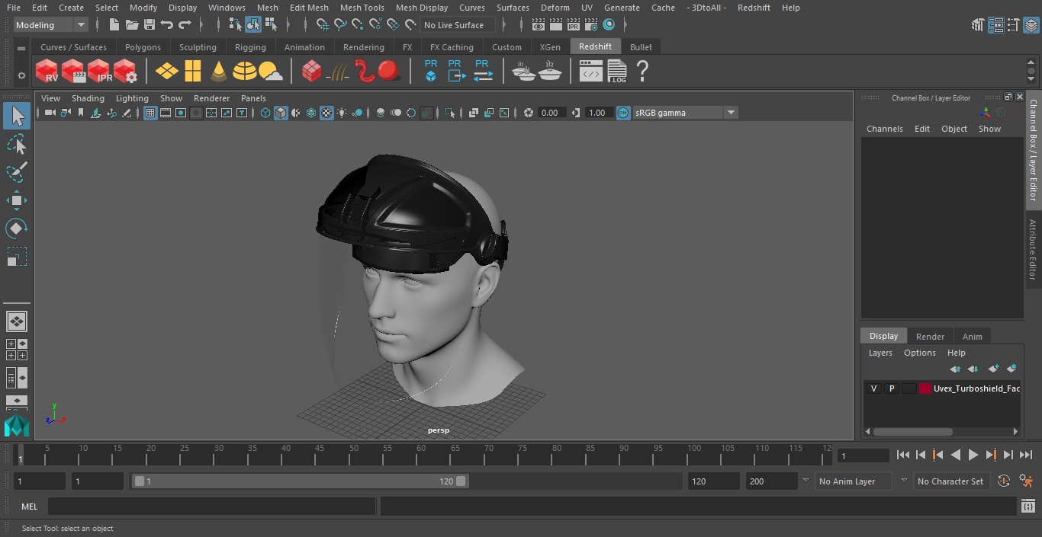Switch to Anim layer tab

[972, 337]
